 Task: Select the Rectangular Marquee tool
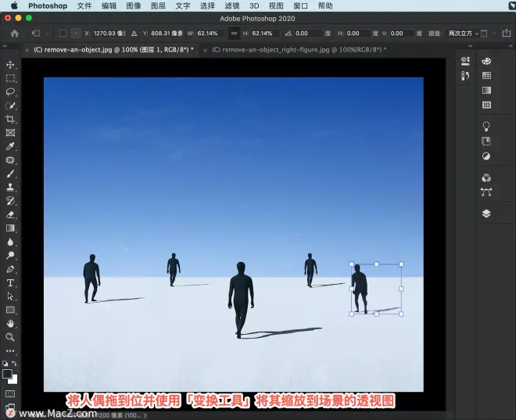10,78
